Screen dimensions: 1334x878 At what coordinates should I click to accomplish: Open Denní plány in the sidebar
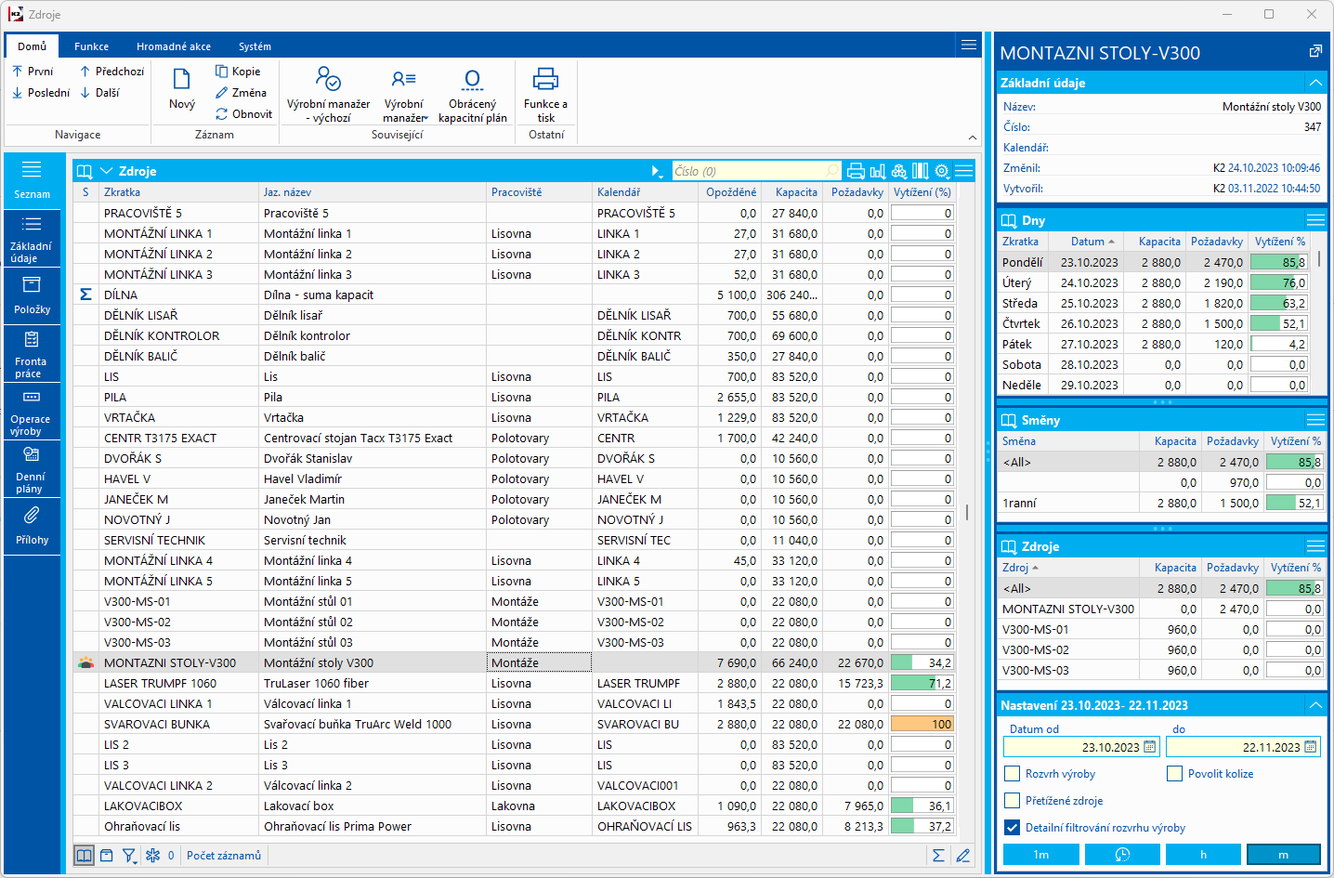click(32, 468)
